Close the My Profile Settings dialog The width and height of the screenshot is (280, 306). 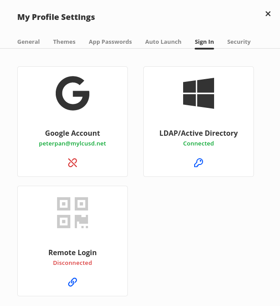pos(268,14)
